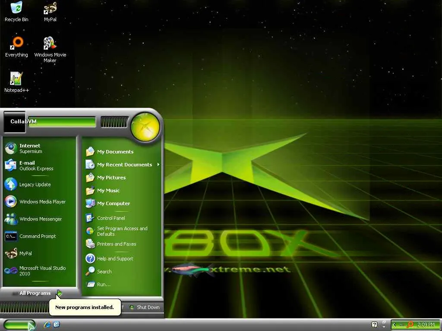This screenshot has height=331, width=442.
Task: Click the CollabVM user name
Action: [23, 121]
